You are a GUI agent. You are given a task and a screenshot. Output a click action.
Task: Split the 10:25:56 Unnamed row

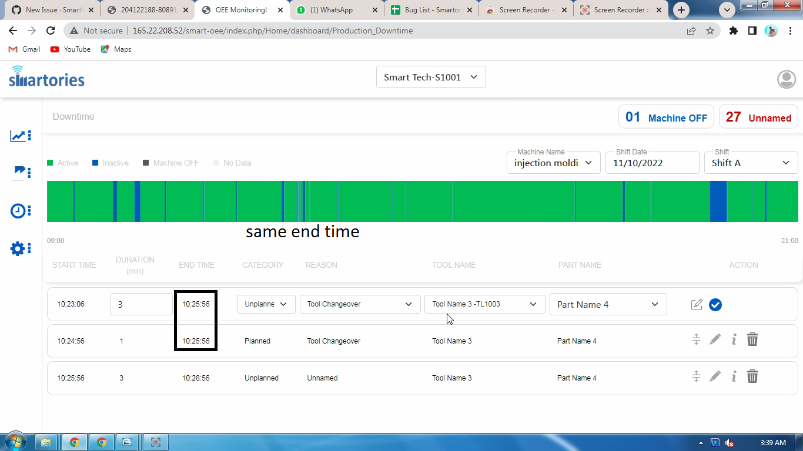[696, 376]
